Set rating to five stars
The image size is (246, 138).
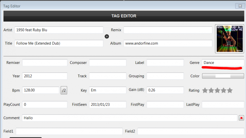coord(229,90)
